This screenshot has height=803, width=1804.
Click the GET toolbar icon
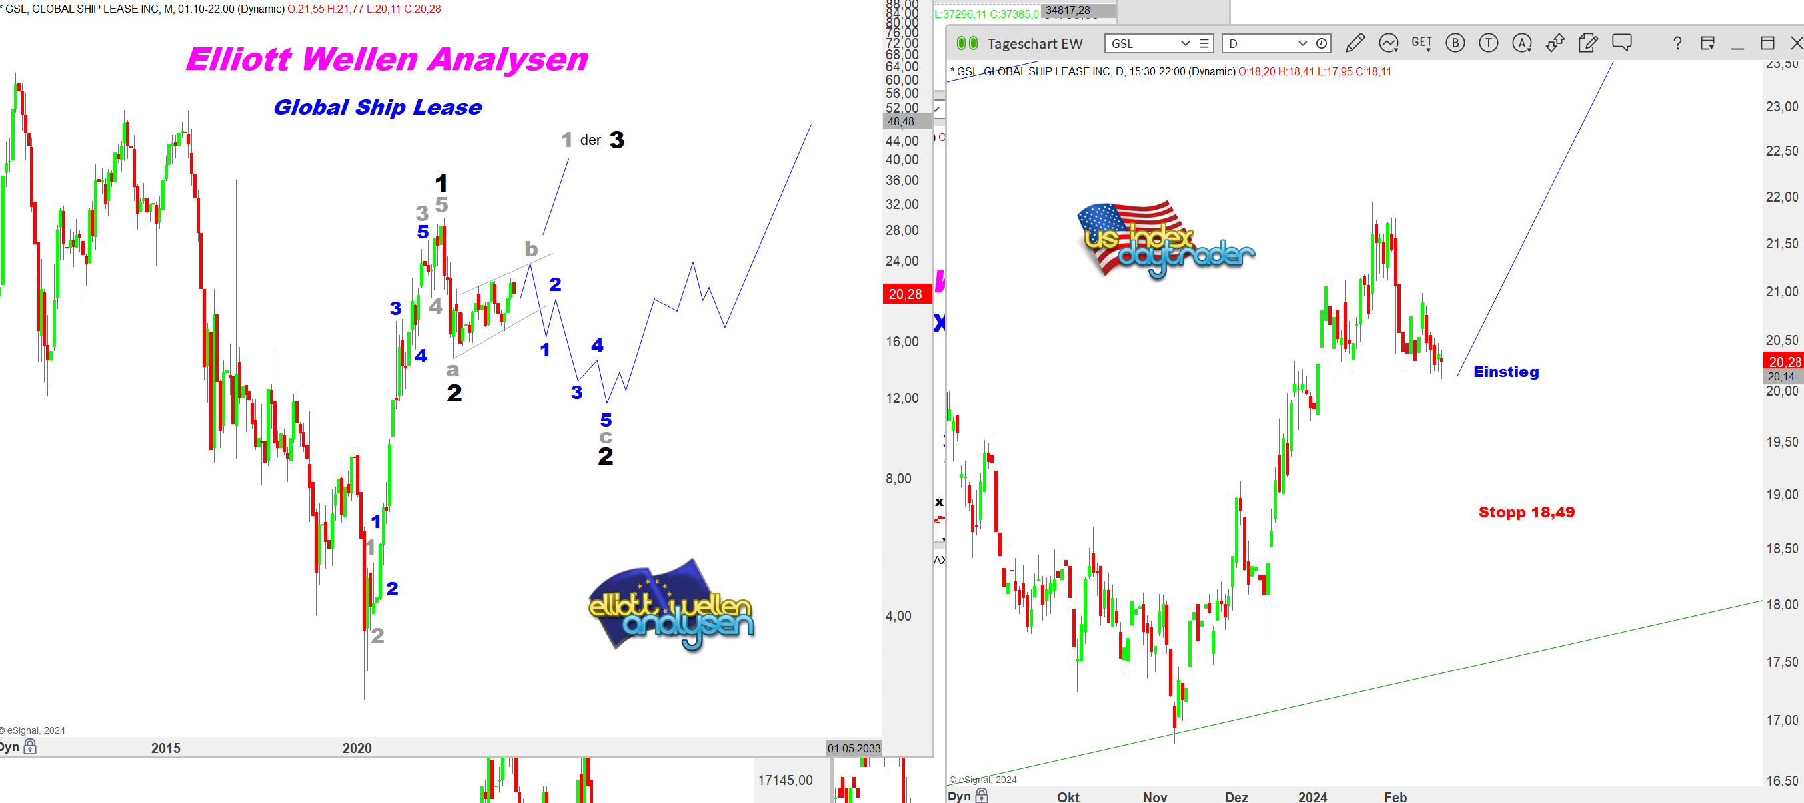click(1421, 43)
